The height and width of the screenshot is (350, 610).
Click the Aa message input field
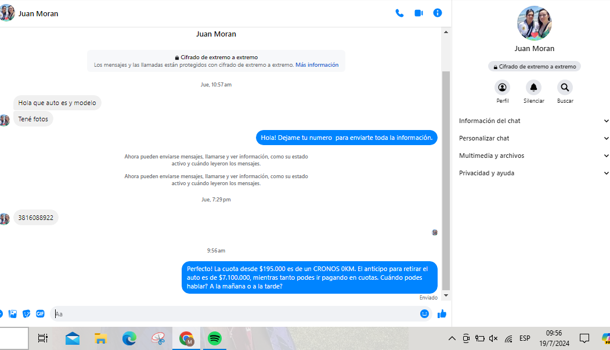click(x=232, y=314)
